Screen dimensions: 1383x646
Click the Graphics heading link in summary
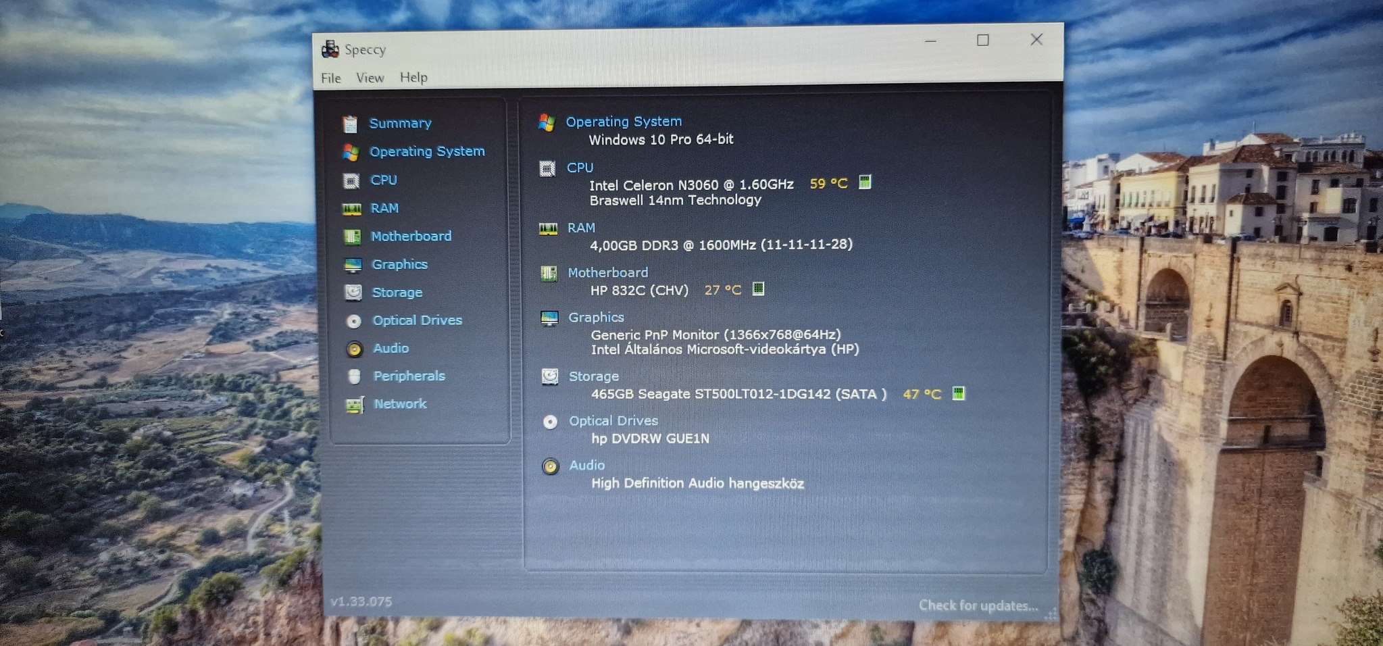click(x=597, y=317)
